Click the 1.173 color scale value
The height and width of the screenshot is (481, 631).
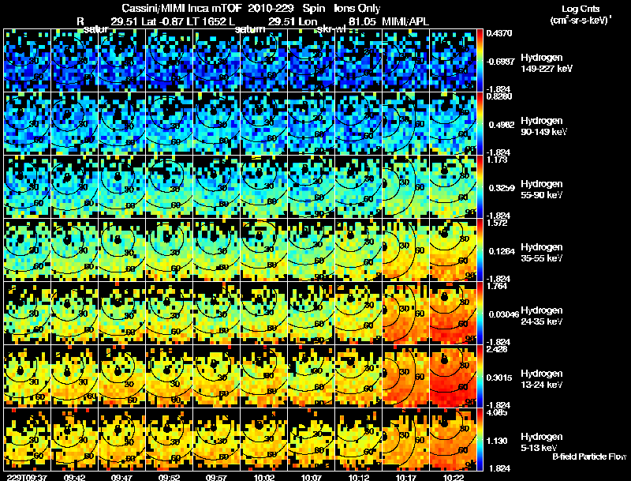[x=498, y=160]
